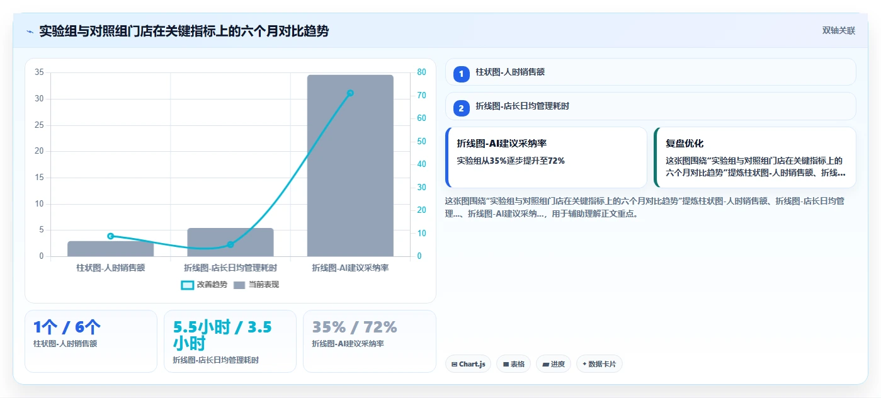Click the 1个 / 6个 stat card
881x398 pixels.
point(91,341)
